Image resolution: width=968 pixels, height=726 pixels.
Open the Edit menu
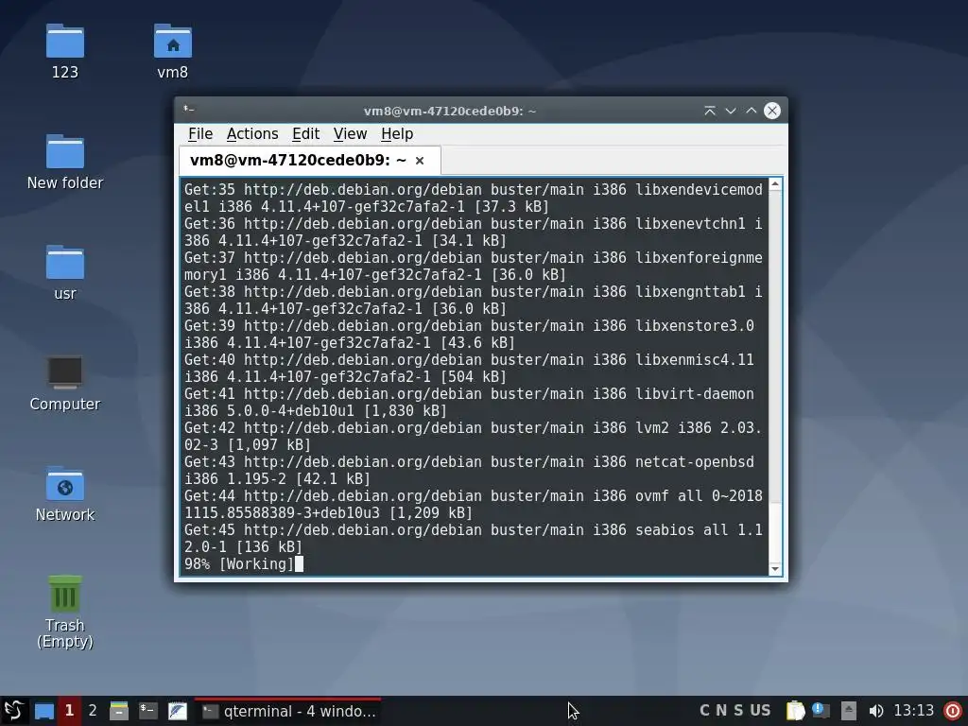(x=305, y=134)
